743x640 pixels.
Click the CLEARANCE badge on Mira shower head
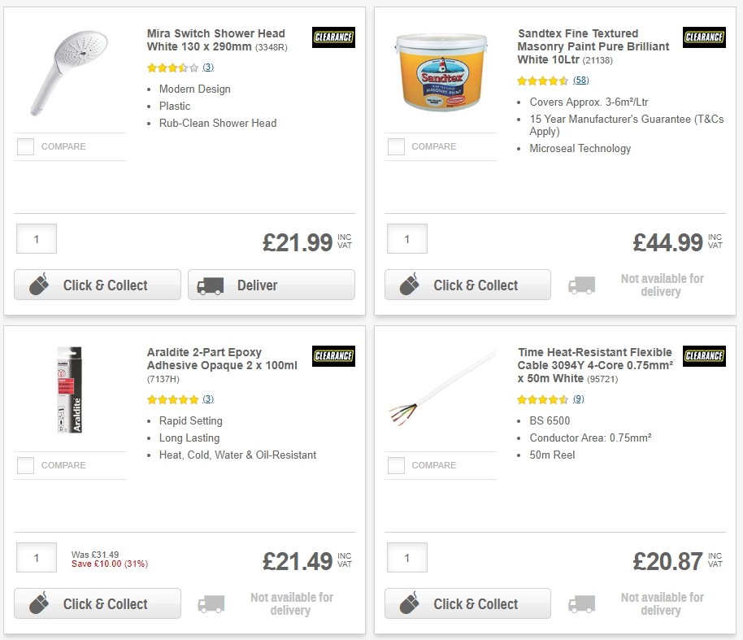[333, 37]
